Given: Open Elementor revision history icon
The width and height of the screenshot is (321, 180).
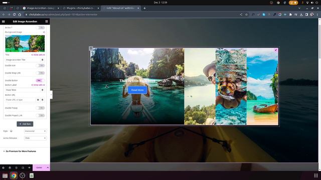Looking at the screenshot, I should point(16,167).
